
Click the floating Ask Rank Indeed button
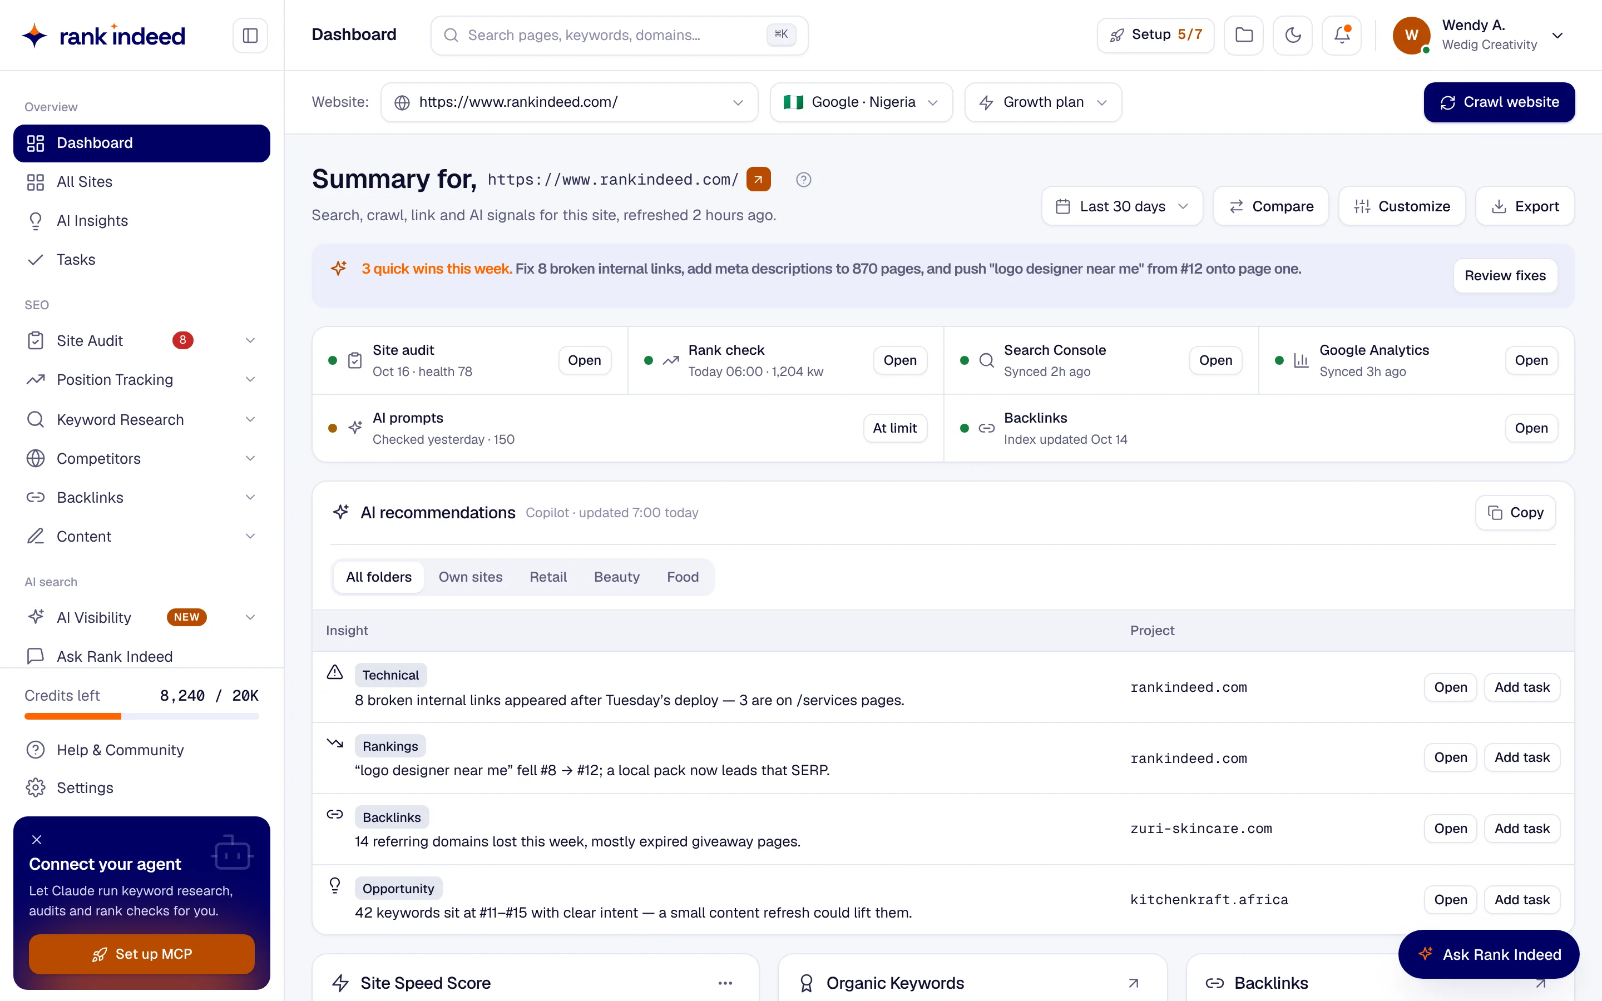click(1489, 954)
